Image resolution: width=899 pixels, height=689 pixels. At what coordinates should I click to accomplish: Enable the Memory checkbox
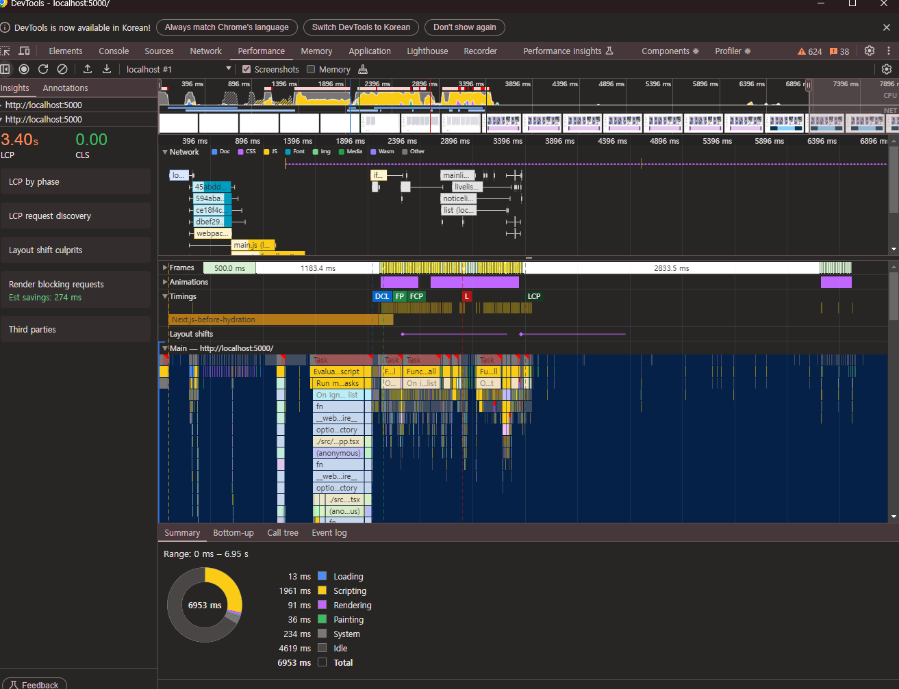tap(311, 69)
